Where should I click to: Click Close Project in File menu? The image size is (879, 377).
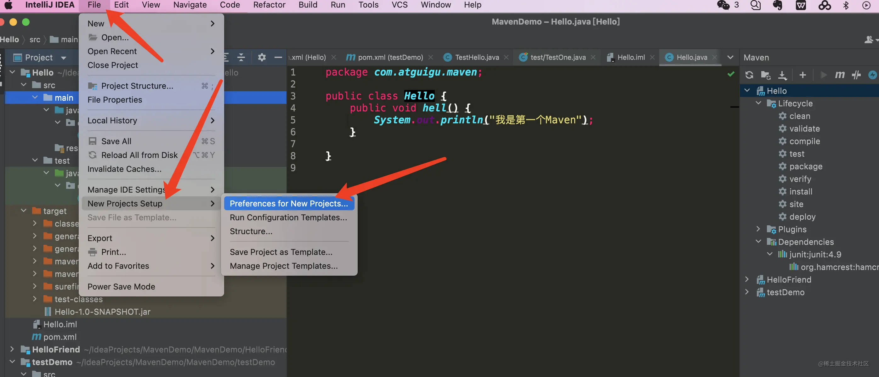pyautogui.click(x=113, y=65)
